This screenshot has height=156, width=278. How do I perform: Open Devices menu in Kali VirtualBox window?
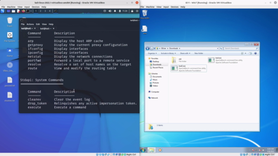pos(36,7)
